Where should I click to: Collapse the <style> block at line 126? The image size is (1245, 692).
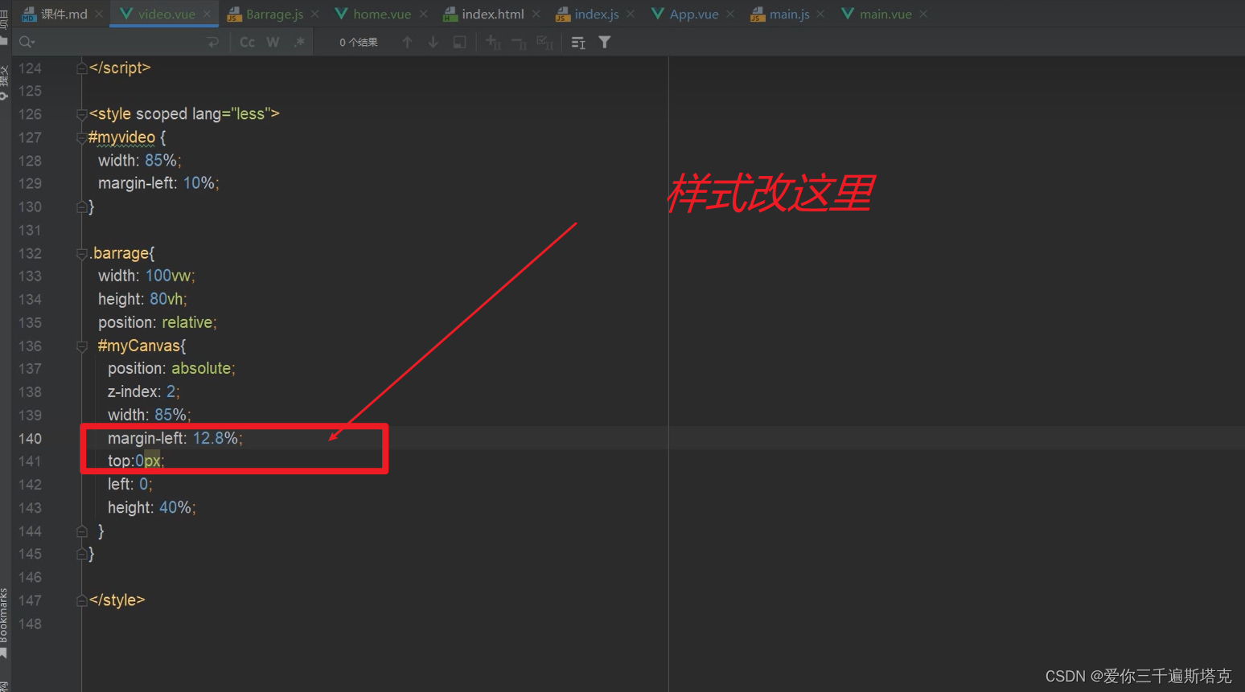point(81,114)
